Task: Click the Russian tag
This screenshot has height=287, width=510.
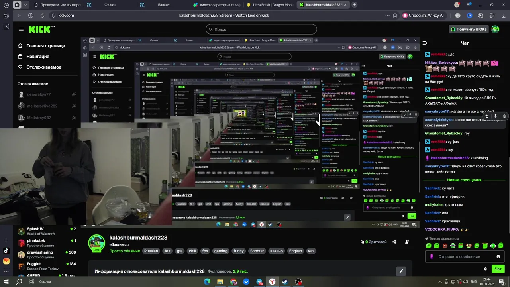Action: click(151, 251)
